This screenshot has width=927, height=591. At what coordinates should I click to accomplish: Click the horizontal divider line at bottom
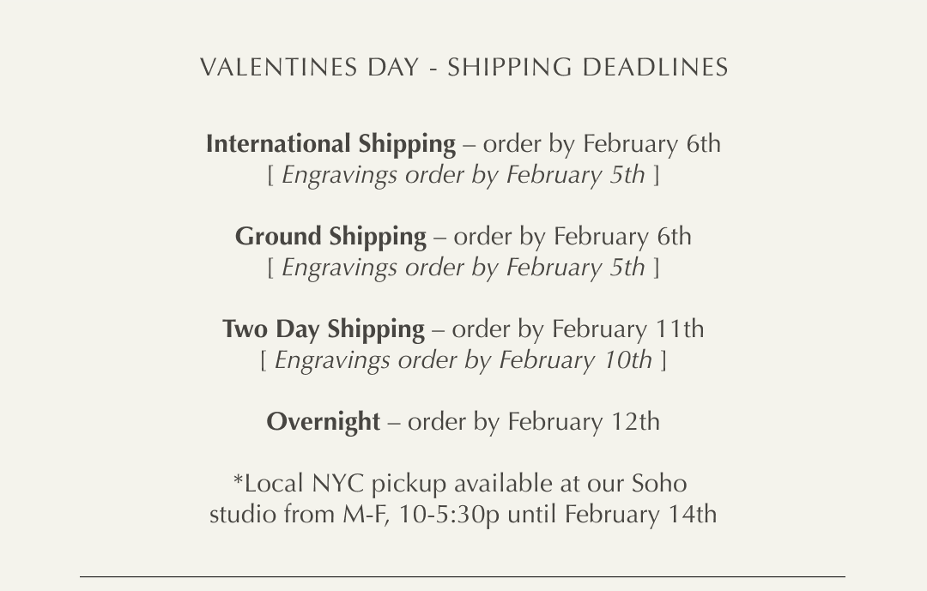point(463,577)
